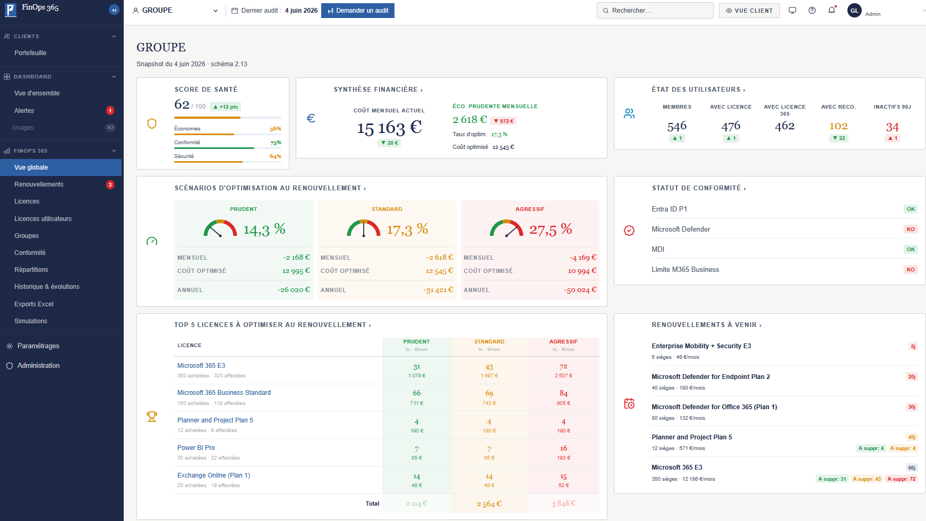926x521 pixels.
Task: Click the Agressif scenario gauge dial
Action: (507, 228)
